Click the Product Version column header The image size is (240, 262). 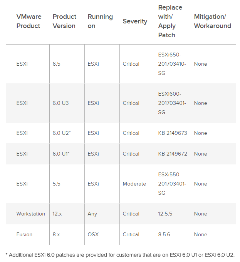click(64, 21)
